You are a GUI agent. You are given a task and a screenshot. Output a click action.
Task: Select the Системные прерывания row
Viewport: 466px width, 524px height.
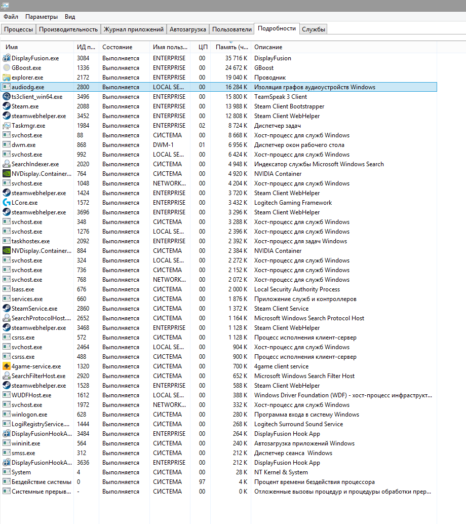click(219, 492)
